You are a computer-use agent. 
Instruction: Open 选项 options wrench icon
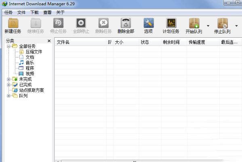pyautogui.click(x=148, y=23)
